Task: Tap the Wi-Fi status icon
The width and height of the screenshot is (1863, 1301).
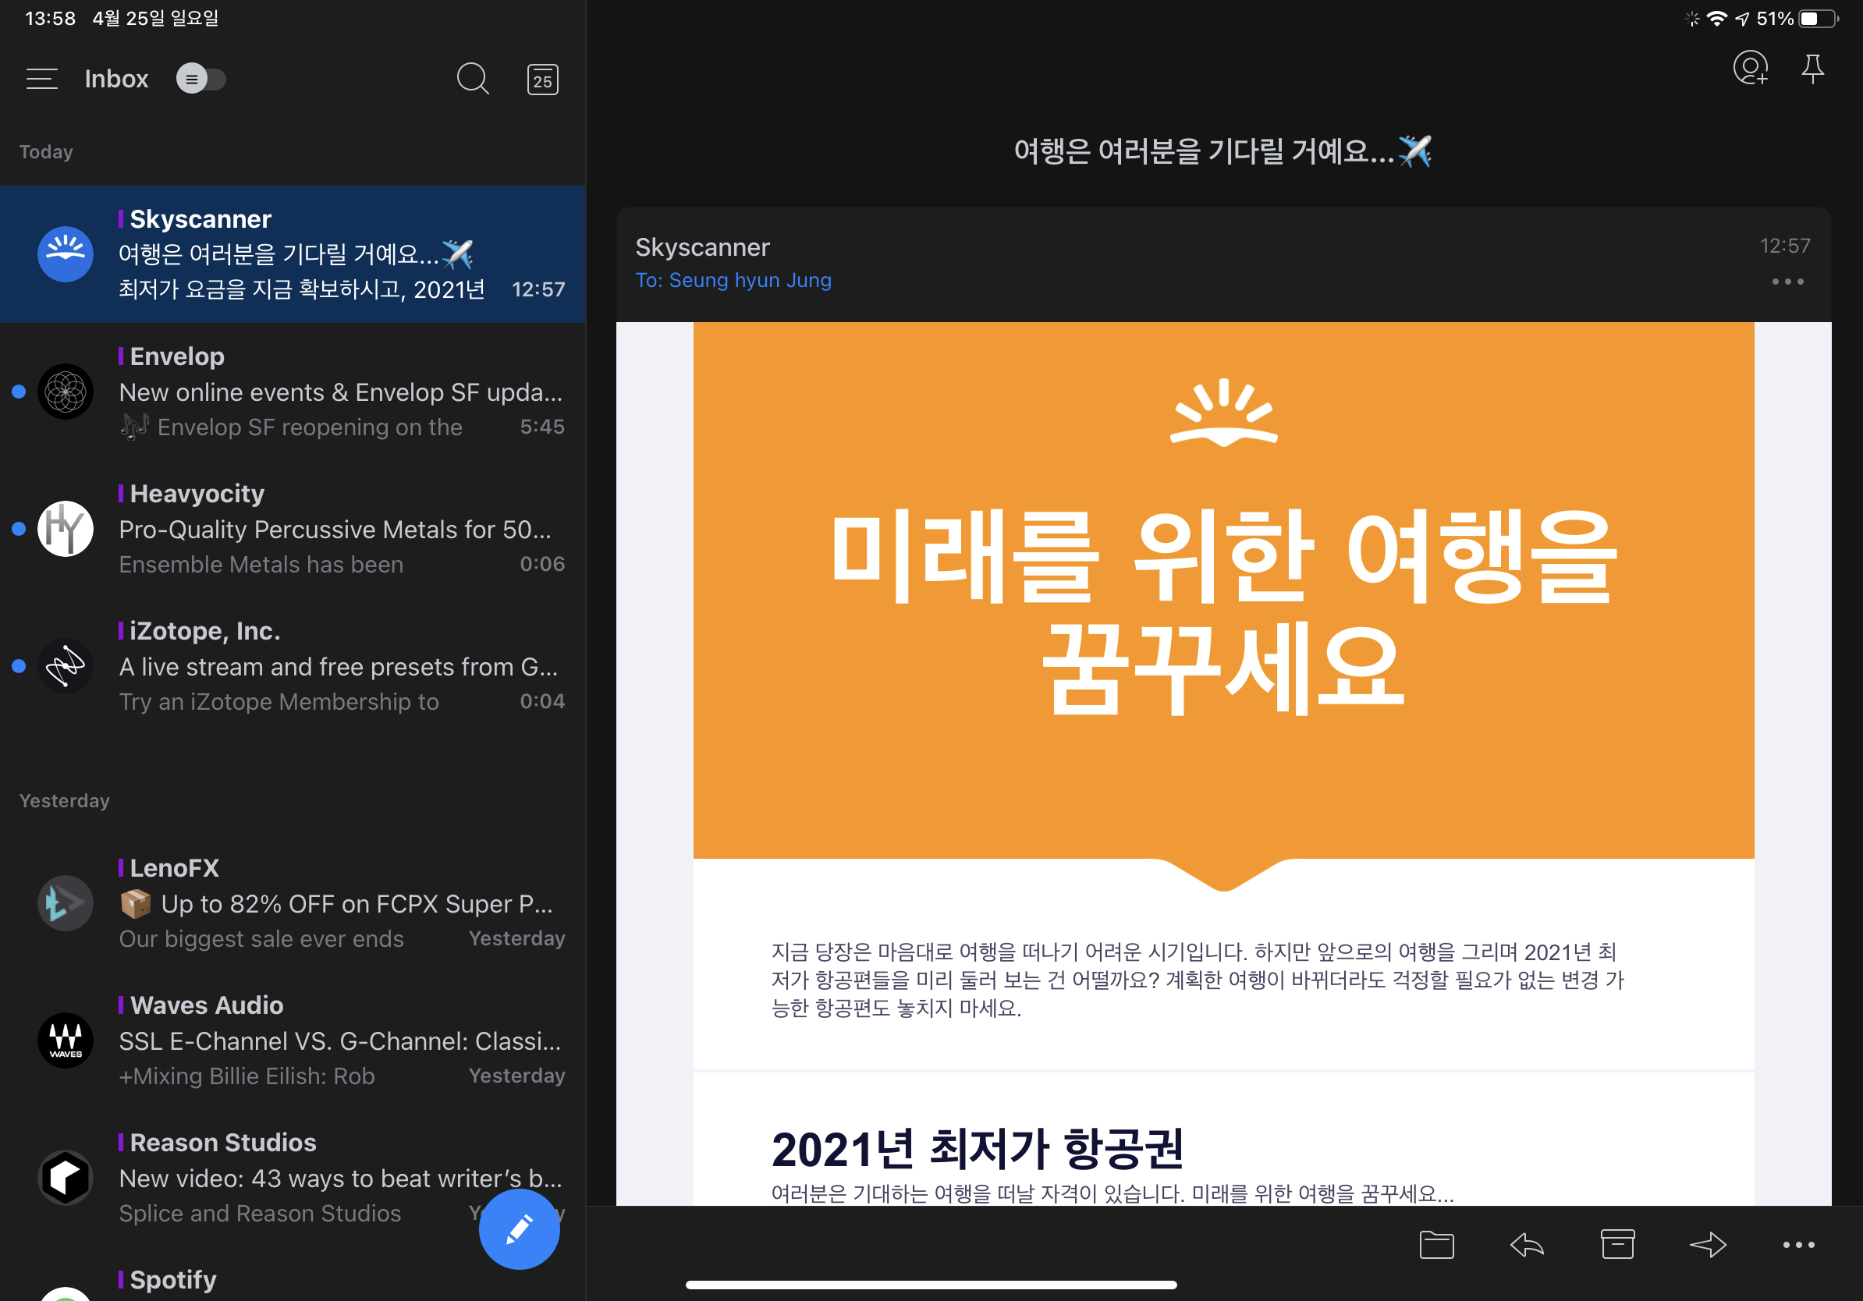Action: 1716,18
